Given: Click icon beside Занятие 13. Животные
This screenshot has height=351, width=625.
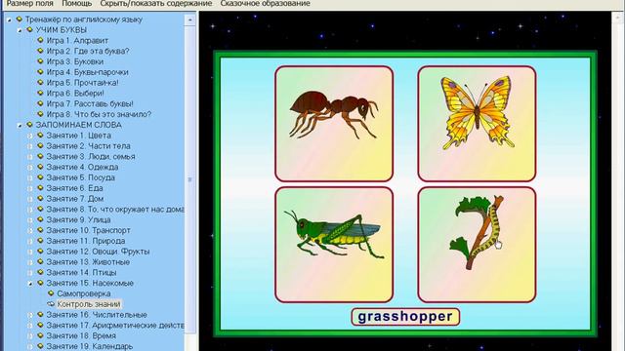Looking at the screenshot, I should click(x=40, y=262).
